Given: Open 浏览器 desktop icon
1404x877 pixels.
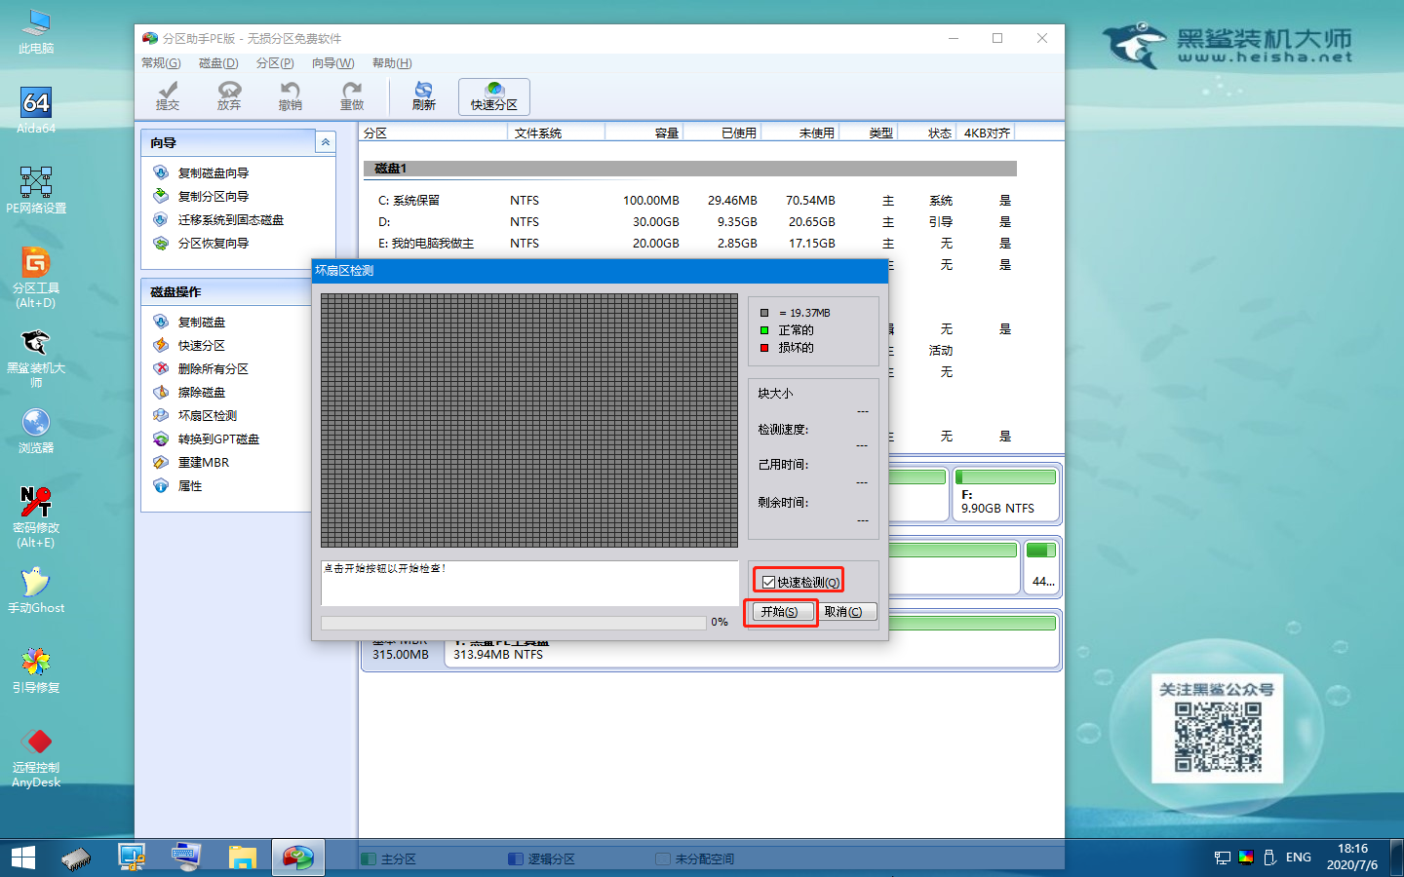Looking at the screenshot, I should (x=36, y=431).
